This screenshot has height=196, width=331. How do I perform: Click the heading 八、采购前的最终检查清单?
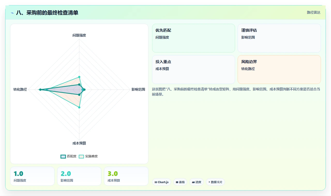[x=47, y=13]
